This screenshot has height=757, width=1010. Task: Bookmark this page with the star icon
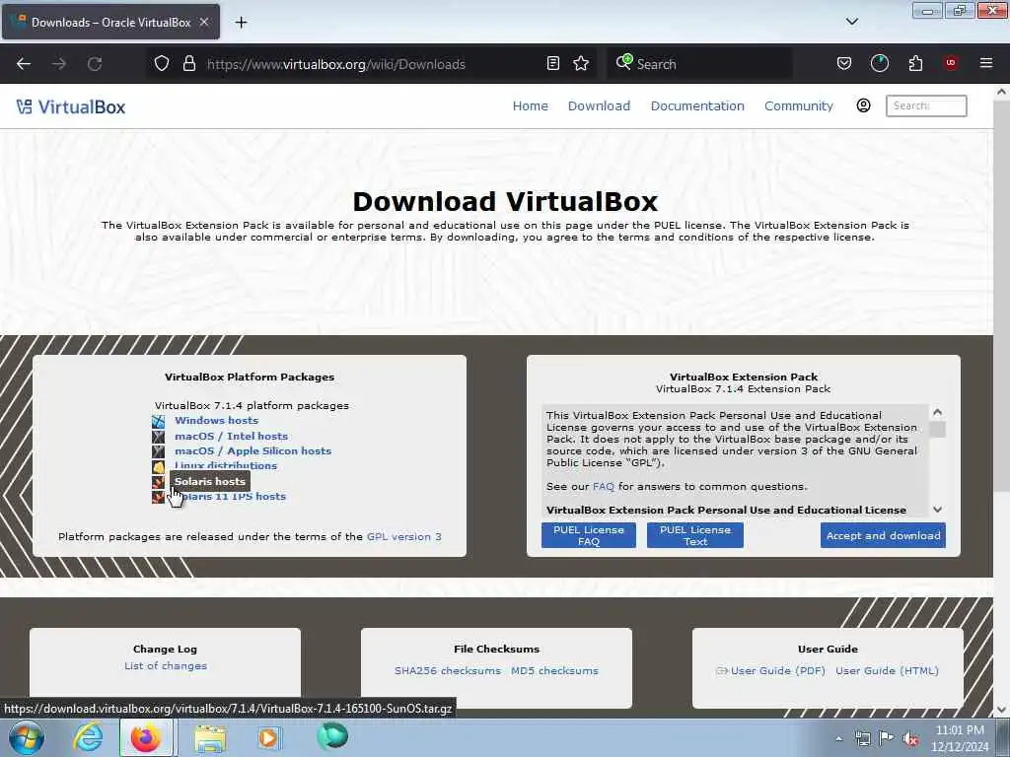[581, 64]
